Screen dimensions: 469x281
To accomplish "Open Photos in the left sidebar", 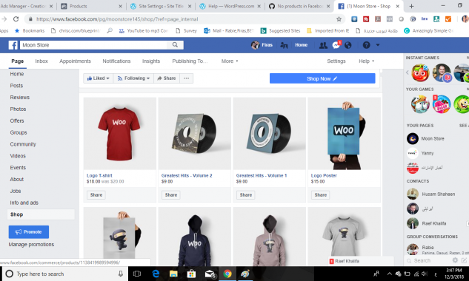I will point(18,109).
